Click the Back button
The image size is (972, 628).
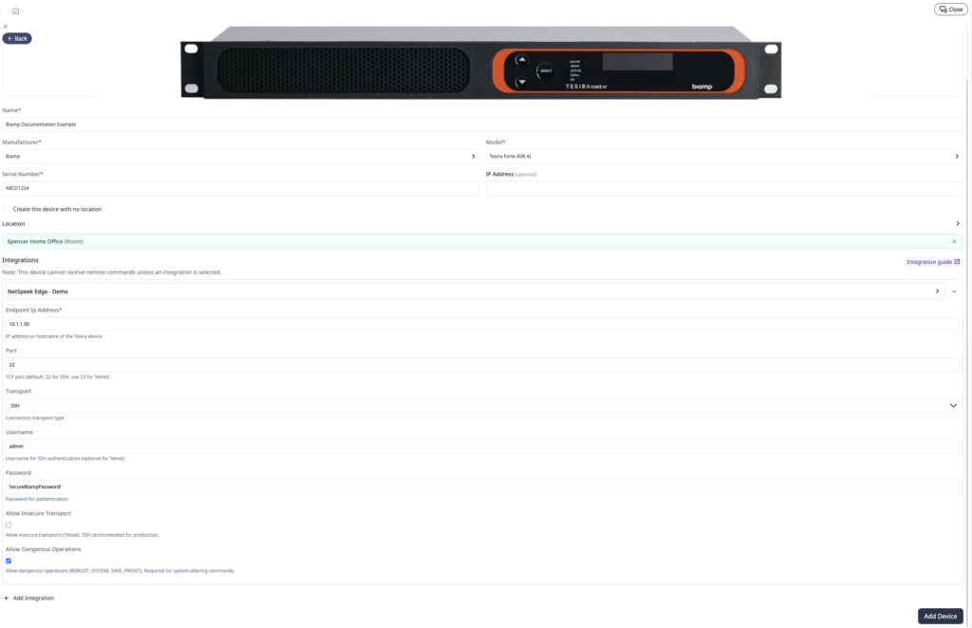17,38
